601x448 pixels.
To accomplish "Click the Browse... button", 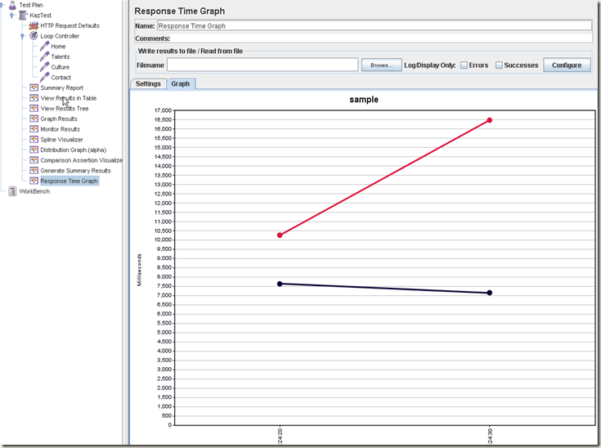I will click(x=381, y=65).
